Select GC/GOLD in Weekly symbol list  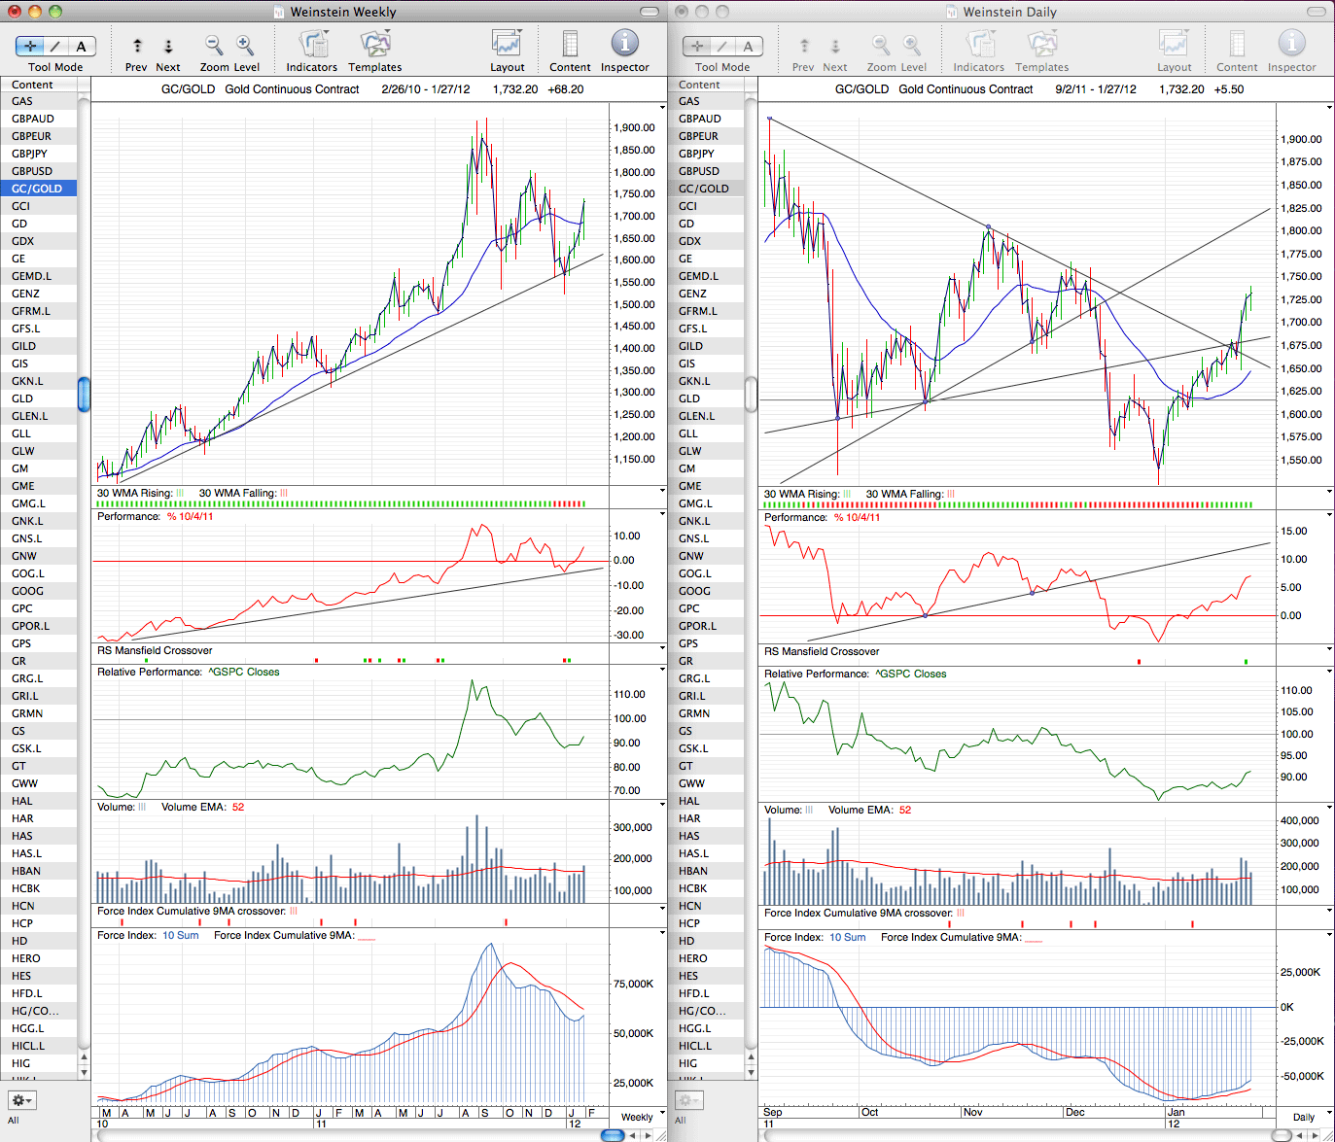pyautogui.click(x=39, y=189)
